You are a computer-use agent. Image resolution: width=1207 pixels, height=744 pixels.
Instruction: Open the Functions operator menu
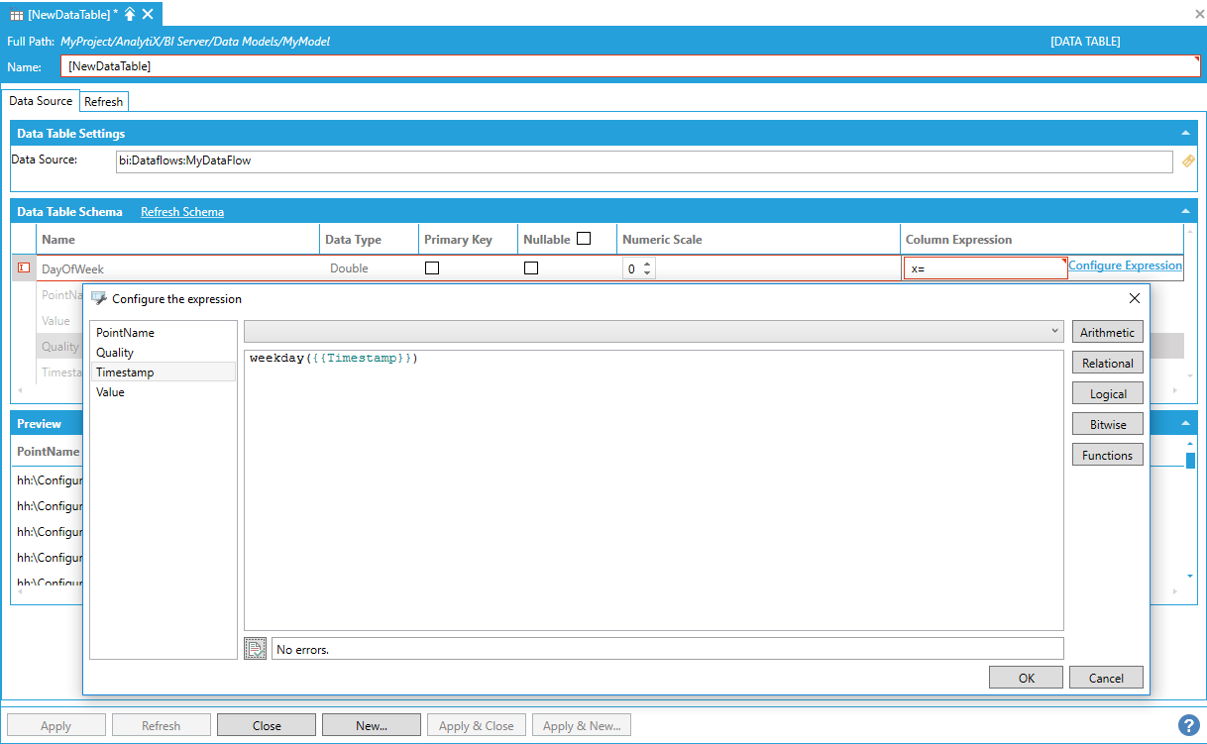[1107, 455]
